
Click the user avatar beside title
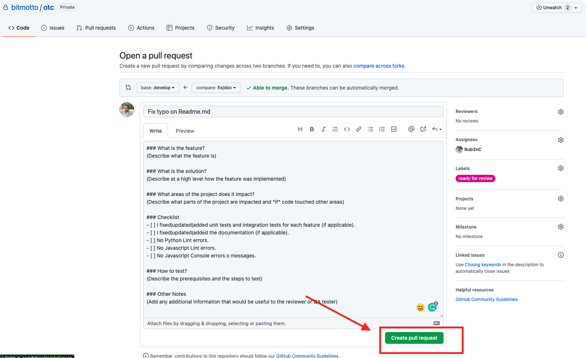coord(127,110)
